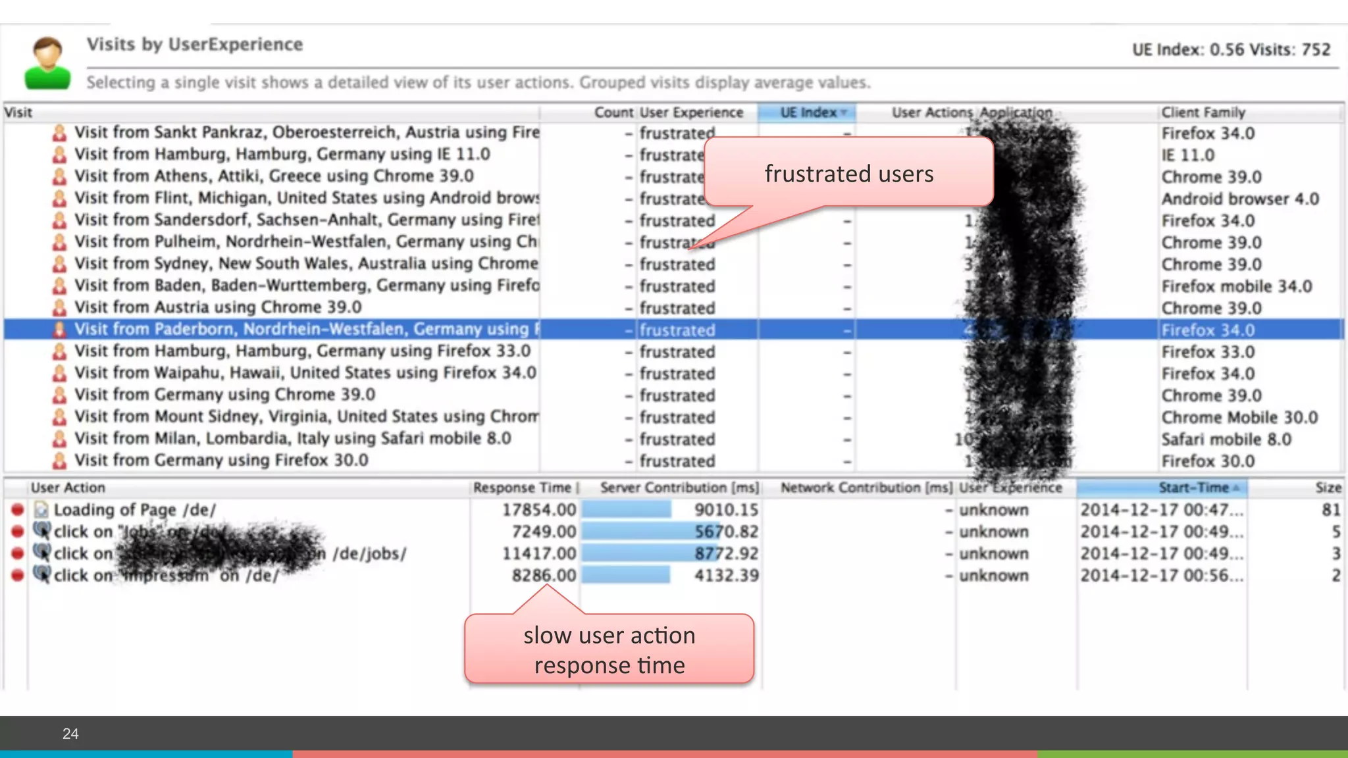Image resolution: width=1348 pixels, height=758 pixels.
Task: Select Visit from Sankt Pankraz, Oberoesterreich row
Action: pyautogui.click(x=673, y=133)
